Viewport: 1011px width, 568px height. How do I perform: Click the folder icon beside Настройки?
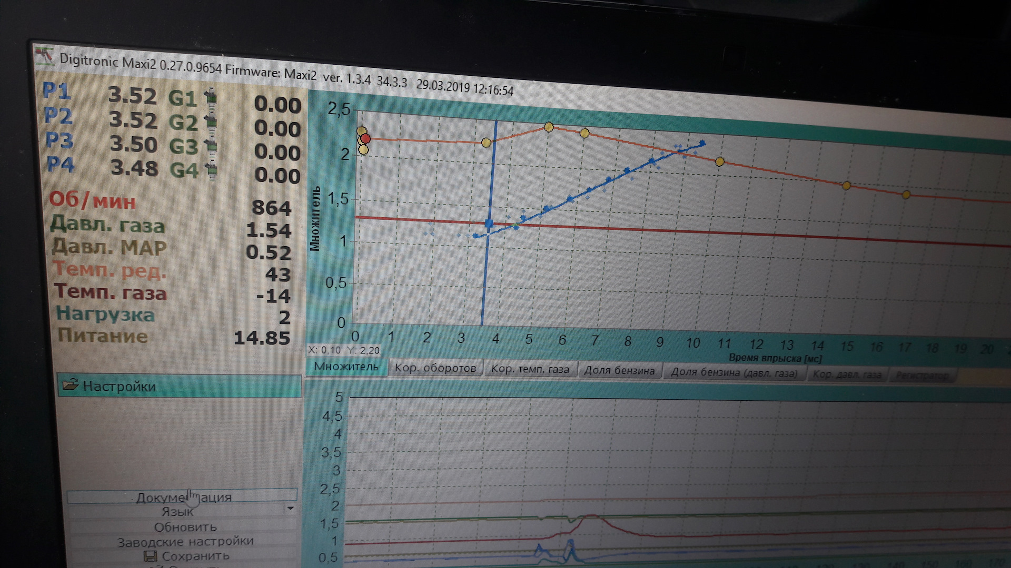coord(70,384)
